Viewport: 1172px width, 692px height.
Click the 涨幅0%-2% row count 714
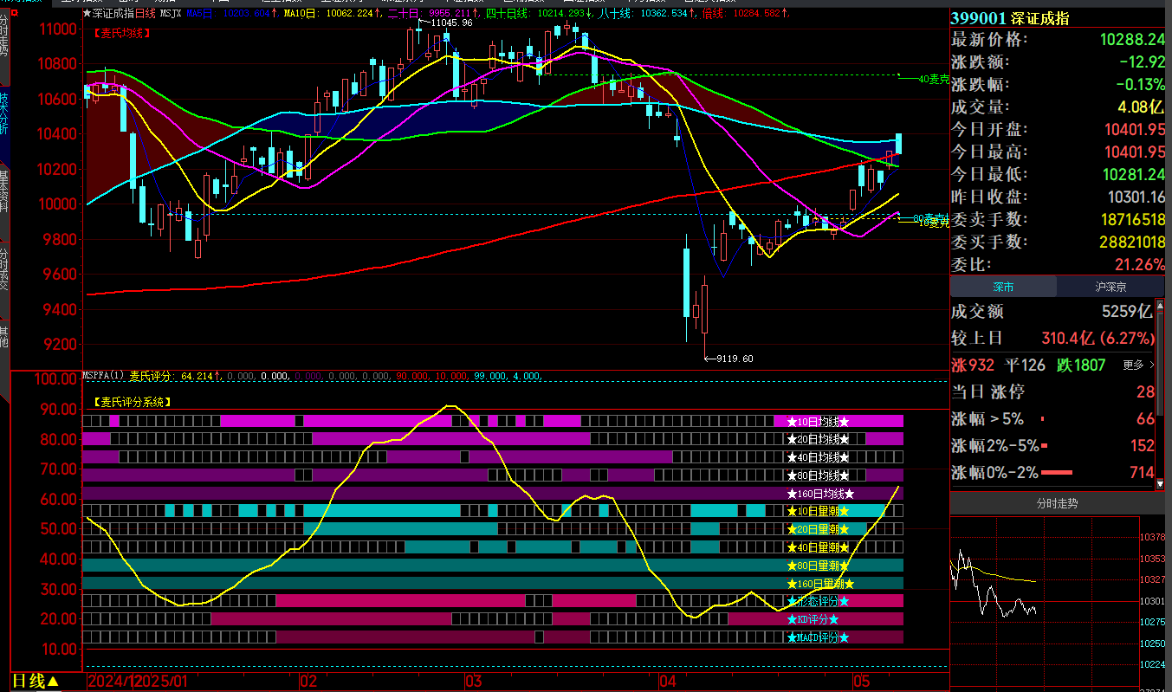click(1143, 473)
